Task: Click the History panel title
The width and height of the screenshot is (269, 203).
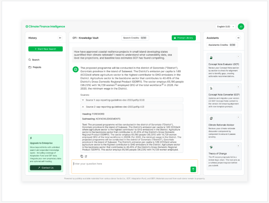Action: point(33,38)
